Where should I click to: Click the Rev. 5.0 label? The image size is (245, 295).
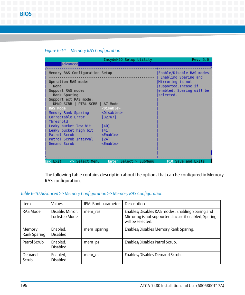[x=200, y=60]
